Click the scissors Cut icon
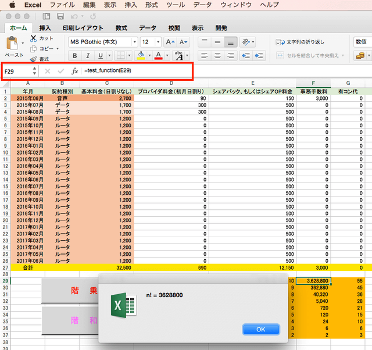Screen dimensions: 372x350 coord(34,38)
